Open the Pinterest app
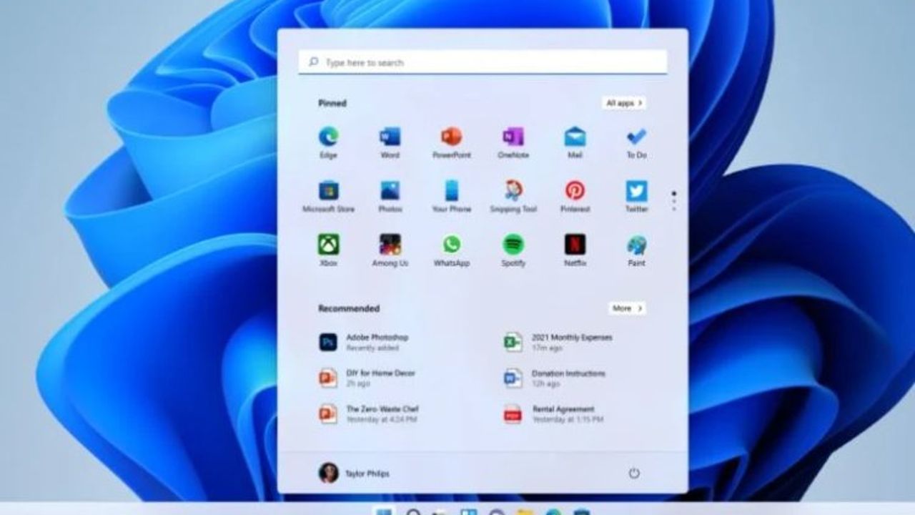 575,196
